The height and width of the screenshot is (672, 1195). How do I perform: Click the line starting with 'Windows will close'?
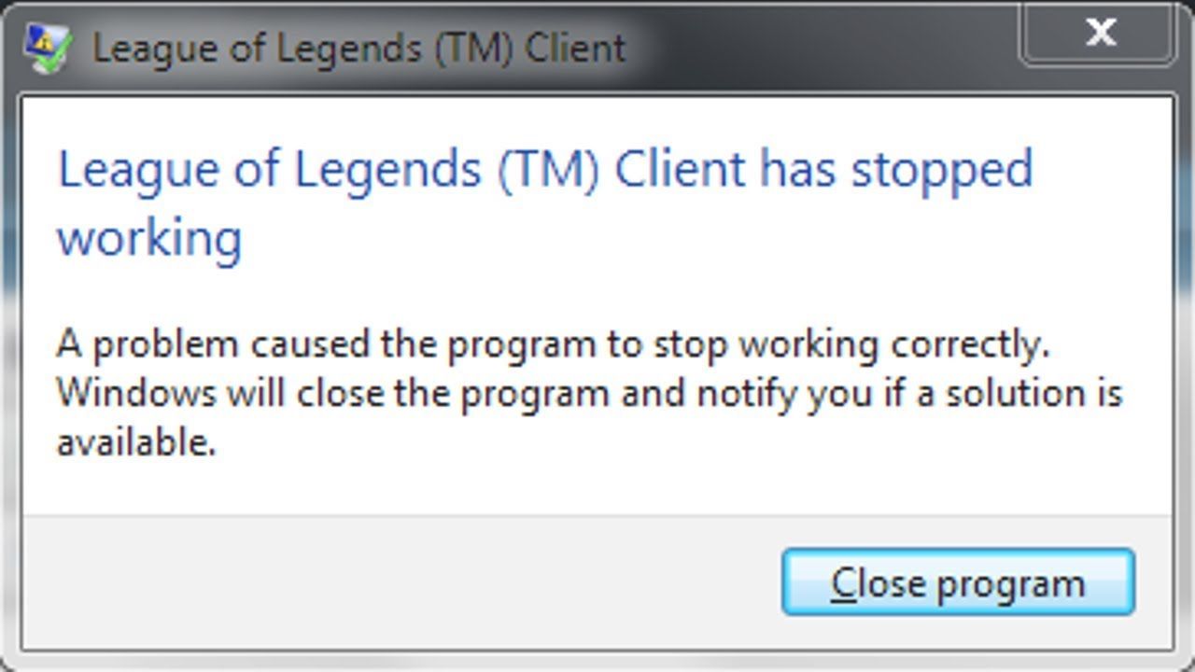589,394
